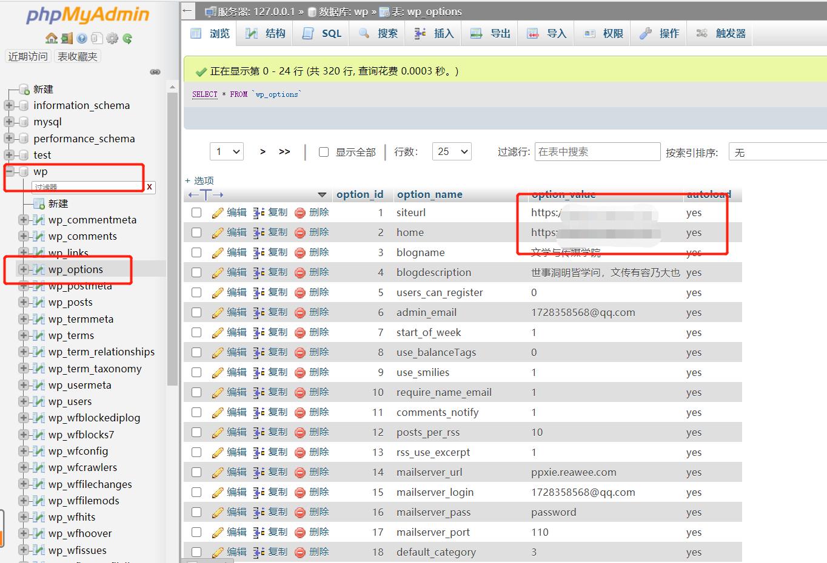The image size is (827, 563).
Task: Open the phpMyAdmin home icon
Action: tap(52, 38)
